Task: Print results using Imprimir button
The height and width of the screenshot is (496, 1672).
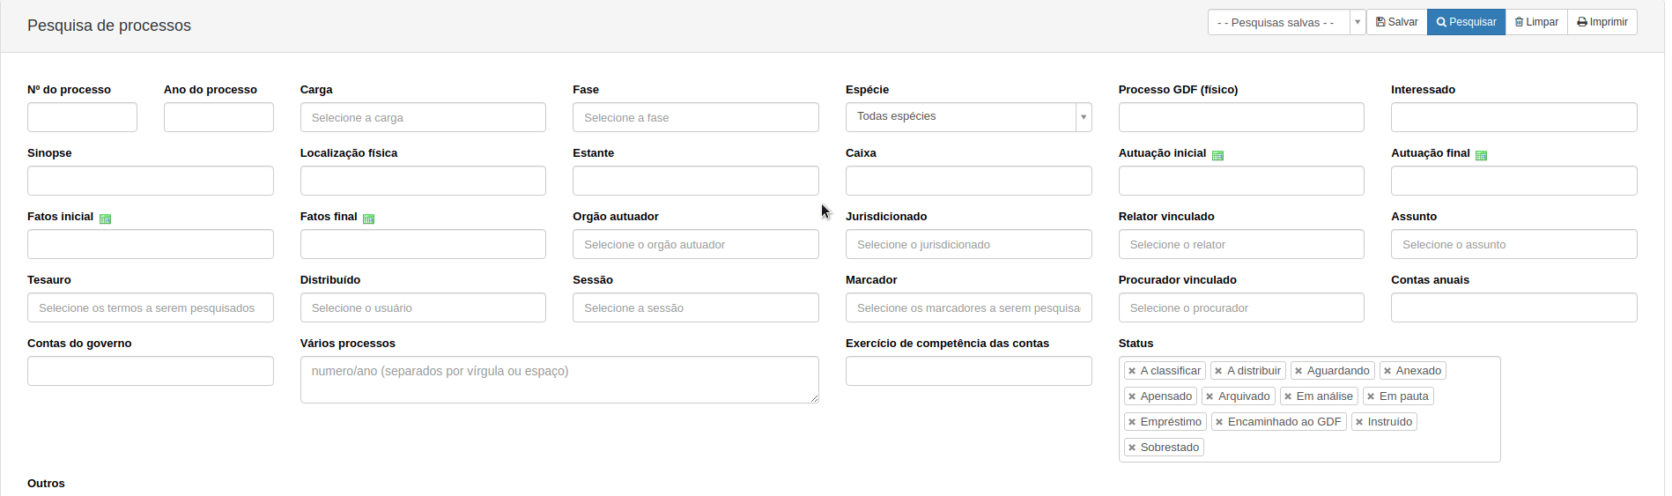Action: pyautogui.click(x=1602, y=22)
